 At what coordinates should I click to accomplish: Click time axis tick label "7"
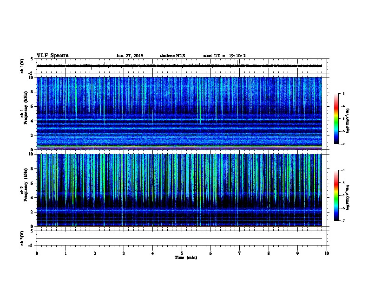click(x=240, y=253)
